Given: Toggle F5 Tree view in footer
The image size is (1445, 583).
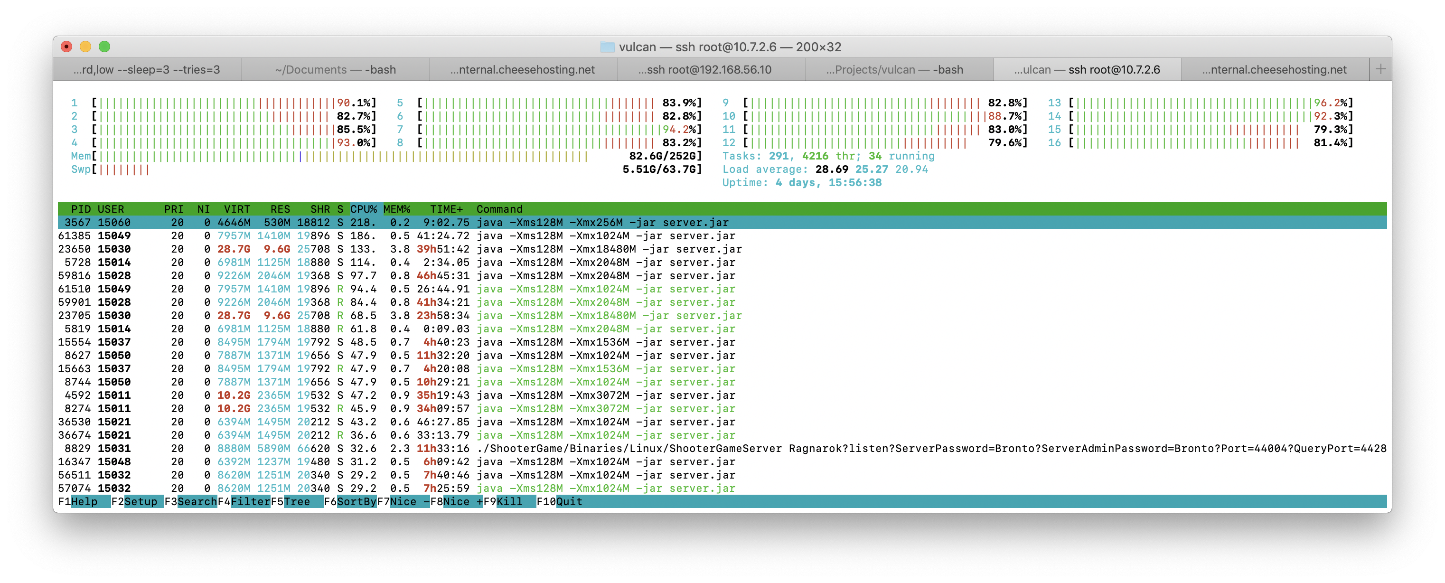Looking at the screenshot, I should (297, 502).
